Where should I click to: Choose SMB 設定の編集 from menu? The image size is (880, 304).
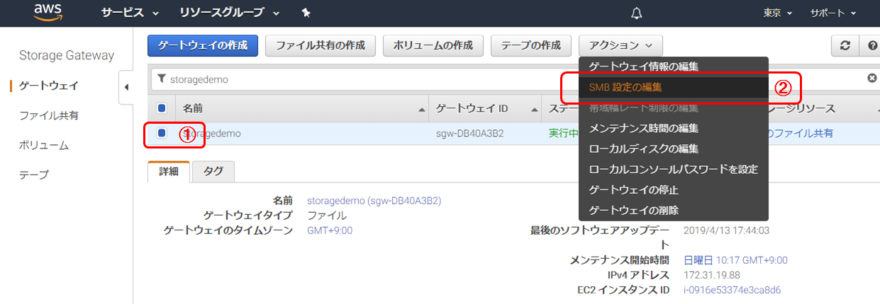click(x=674, y=88)
